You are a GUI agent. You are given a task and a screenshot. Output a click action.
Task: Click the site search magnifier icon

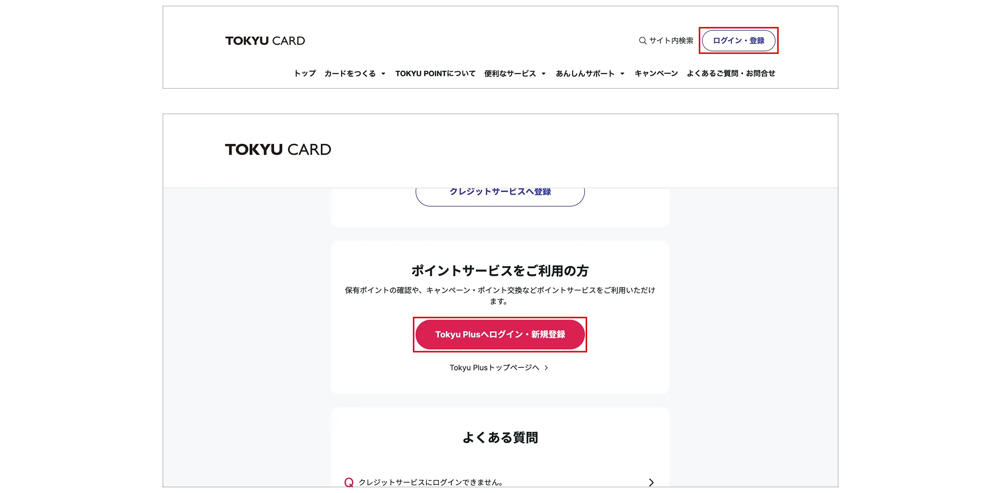click(642, 40)
